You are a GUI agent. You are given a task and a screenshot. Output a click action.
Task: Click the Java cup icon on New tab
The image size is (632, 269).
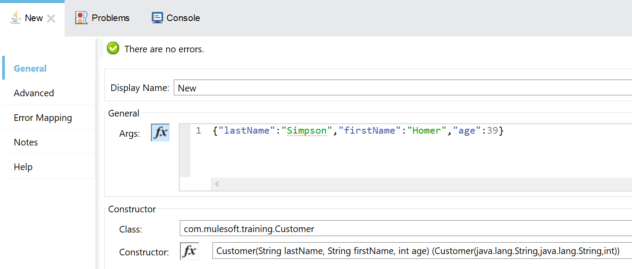[16, 18]
